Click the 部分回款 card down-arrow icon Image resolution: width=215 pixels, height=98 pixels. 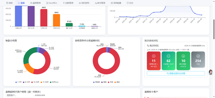click(x=183, y=56)
